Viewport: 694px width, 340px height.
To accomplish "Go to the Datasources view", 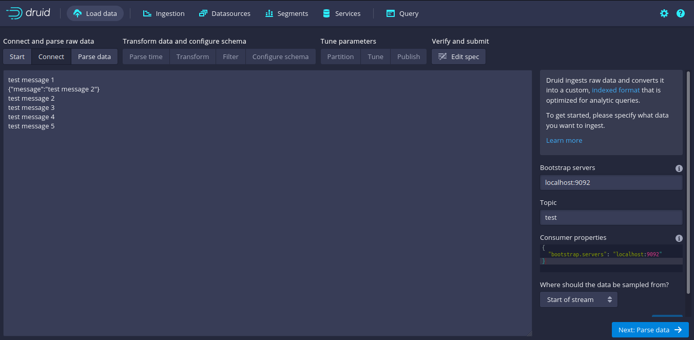I will click(x=225, y=13).
